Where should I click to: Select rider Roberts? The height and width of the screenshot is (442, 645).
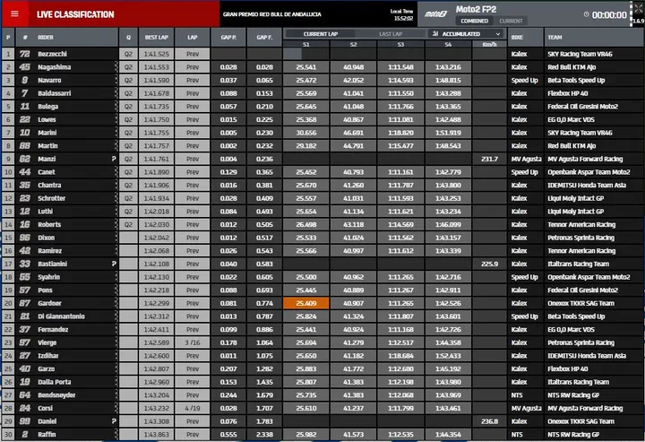49,225
